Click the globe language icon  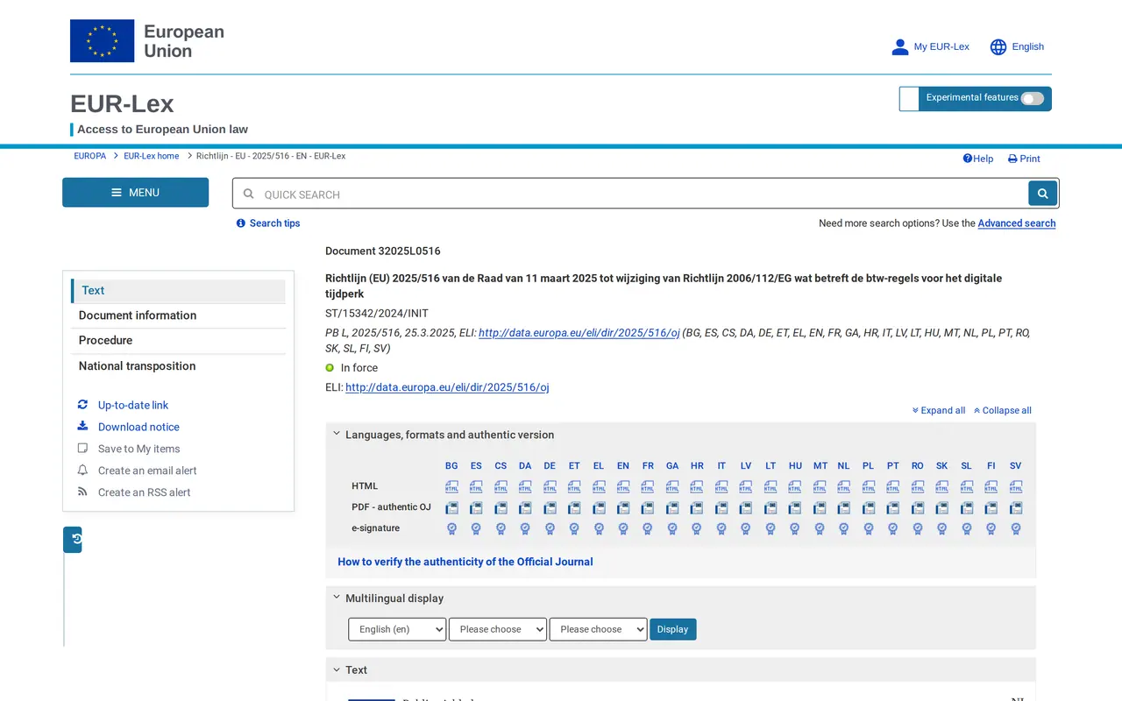(x=998, y=47)
